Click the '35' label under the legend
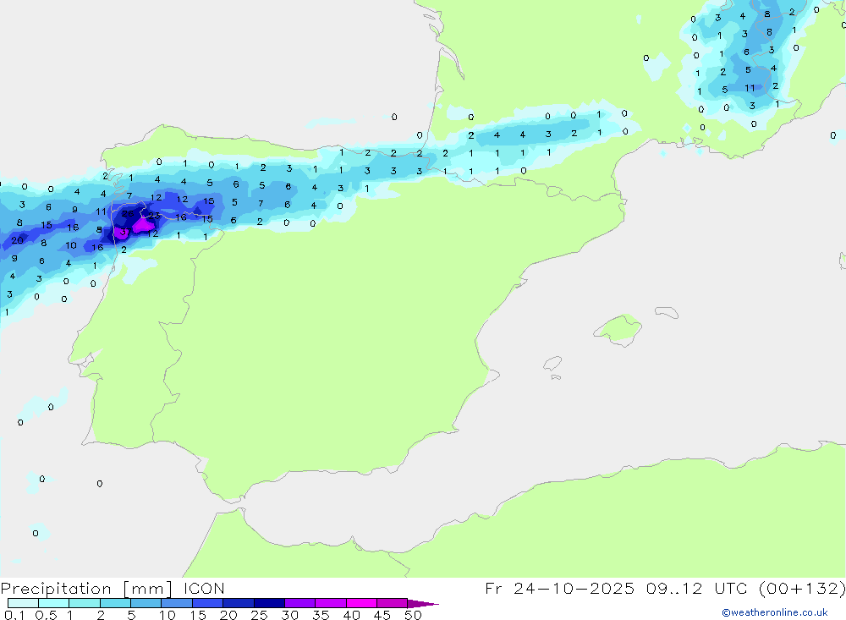The height and width of the screenshot is (620, 846). 321,615
